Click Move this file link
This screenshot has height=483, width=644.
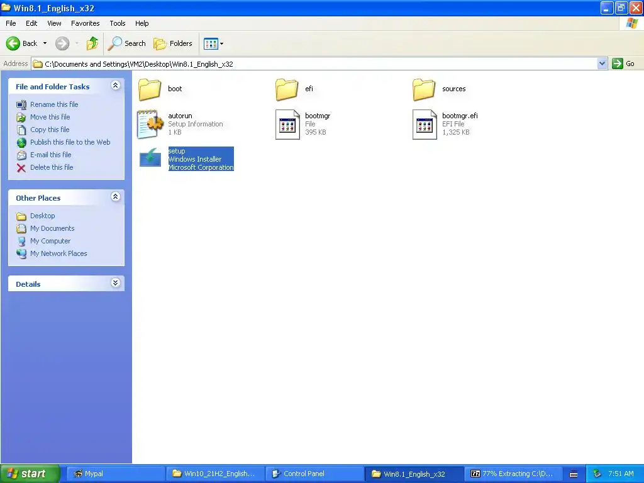tap(50, 117)
